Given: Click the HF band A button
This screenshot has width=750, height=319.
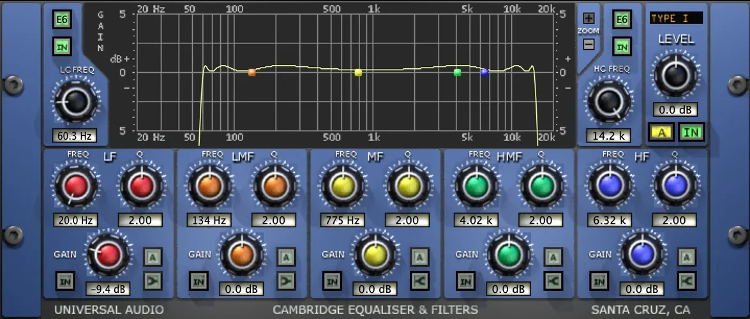Looking at the screenshot, I should (x=686, y=257).
